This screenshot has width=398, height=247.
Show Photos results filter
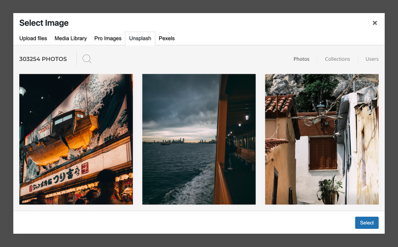coord(301,59)
